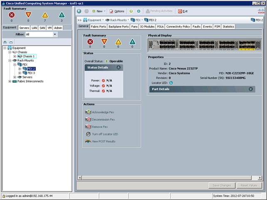
Task: Click the Save Changes button
Action: click(x=222, y=185)
